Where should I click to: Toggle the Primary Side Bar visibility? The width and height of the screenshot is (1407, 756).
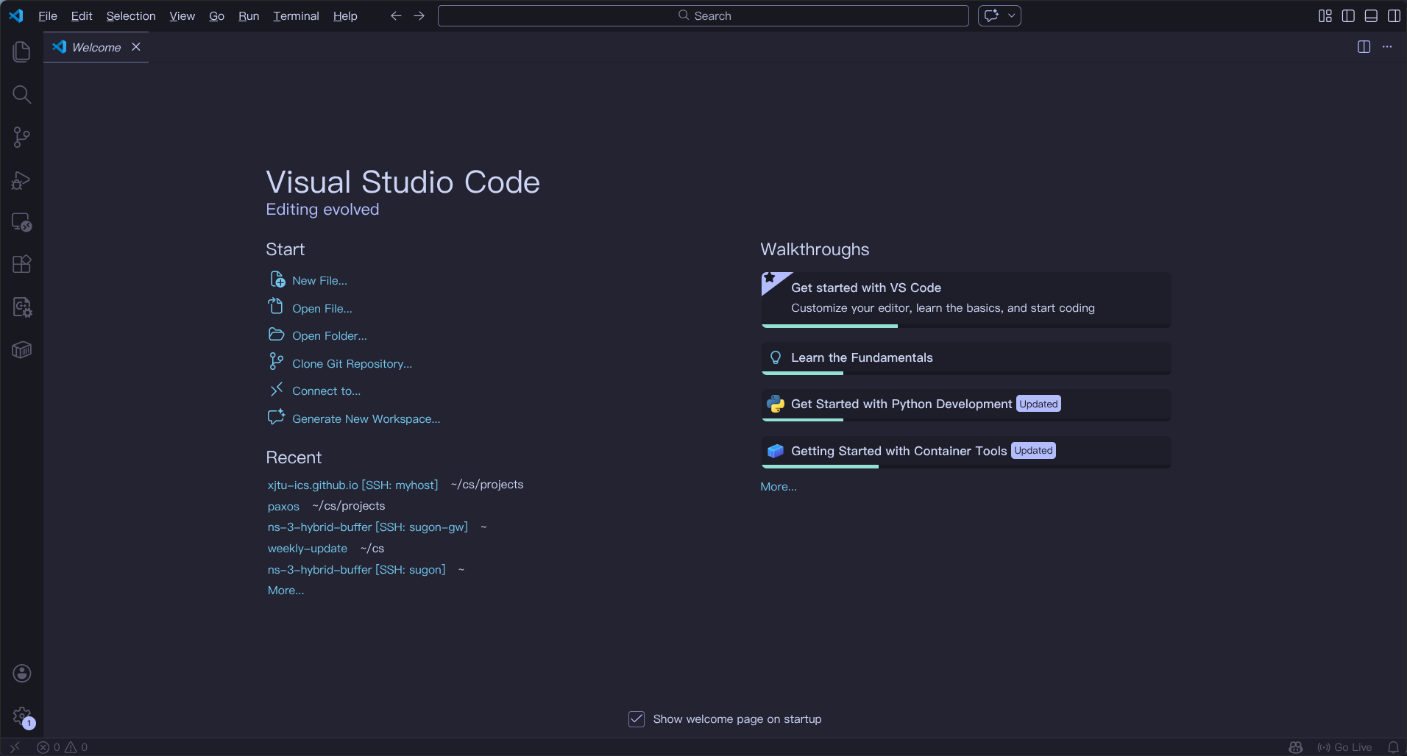tap(1348, 15)
